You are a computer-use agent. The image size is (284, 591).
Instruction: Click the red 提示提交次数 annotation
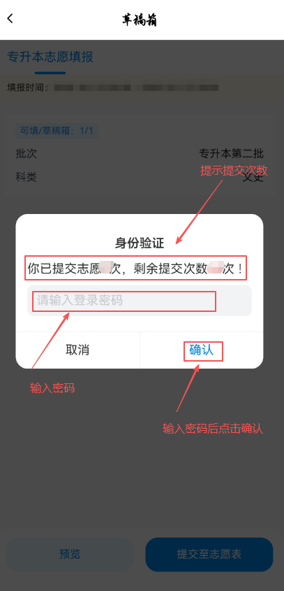[x=234, y=171]
